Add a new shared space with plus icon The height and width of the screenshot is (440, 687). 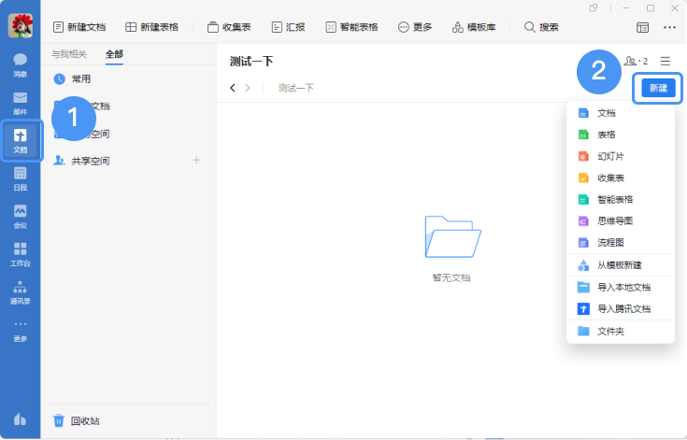click(196, 161)
